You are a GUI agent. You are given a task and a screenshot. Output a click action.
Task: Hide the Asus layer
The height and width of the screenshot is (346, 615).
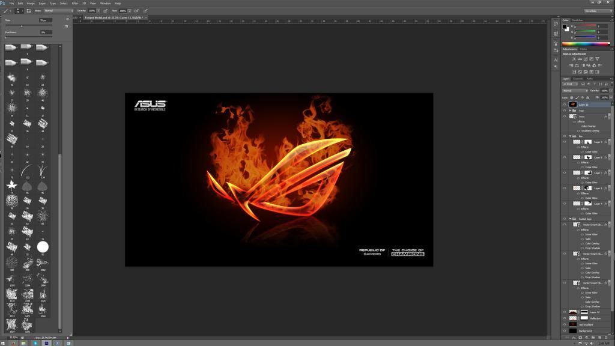pos(565,117)
